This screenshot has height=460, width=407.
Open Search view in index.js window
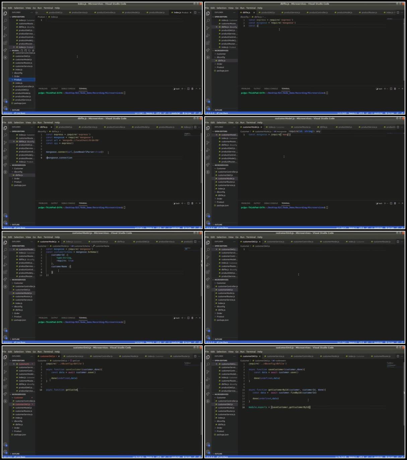[x=5, y=20]
